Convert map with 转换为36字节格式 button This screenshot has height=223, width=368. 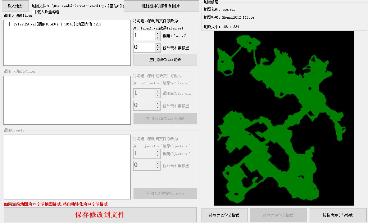click(x=338, y=215)
